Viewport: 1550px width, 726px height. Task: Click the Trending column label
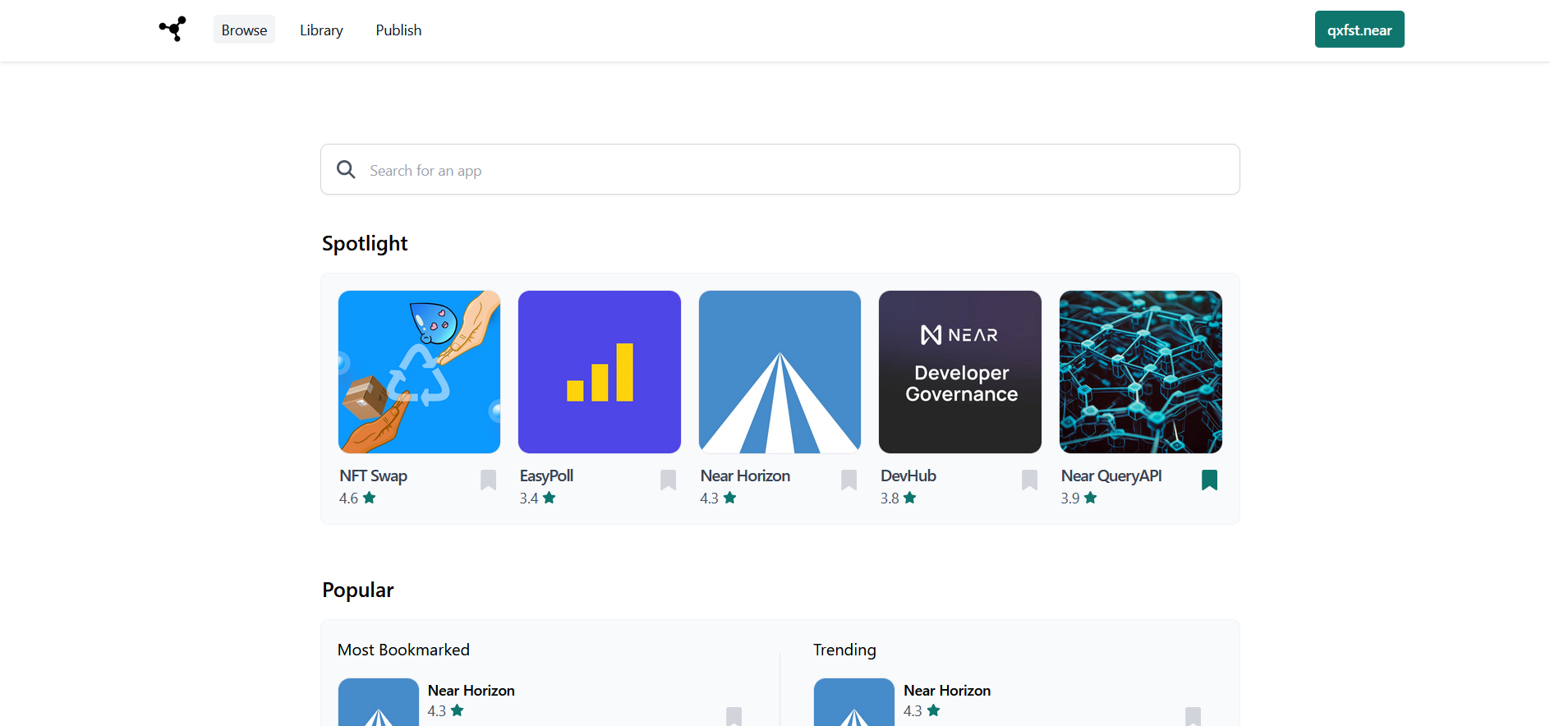844,650
